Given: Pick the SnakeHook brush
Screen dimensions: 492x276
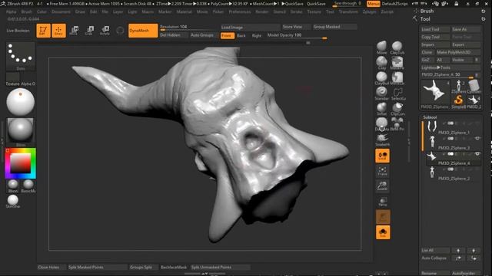Looking at the screenshot, I should pyautogui.click(x=382, y=140).
